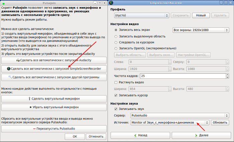The height and width of the screenshot is (142, 234).
Task: Click the Слева value spinner arrows
Action: 170,62
